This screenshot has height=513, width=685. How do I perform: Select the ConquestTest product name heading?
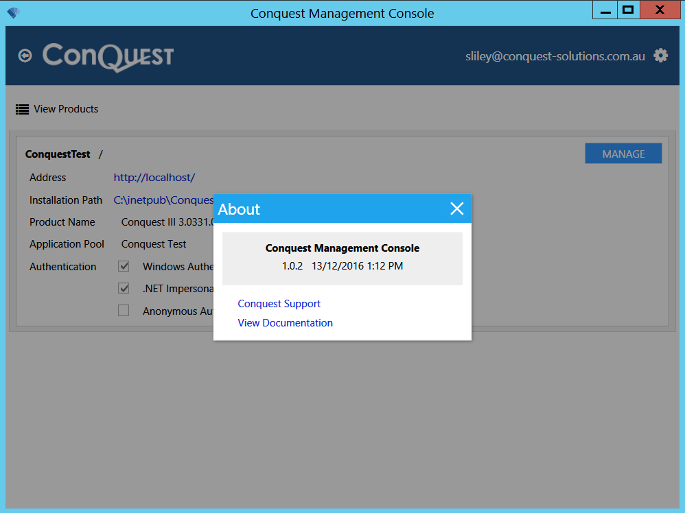coord(58,154)
